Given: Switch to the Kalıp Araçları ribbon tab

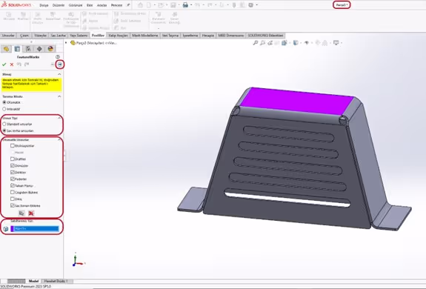Looking at the screenshot, I should pos(118,36).
